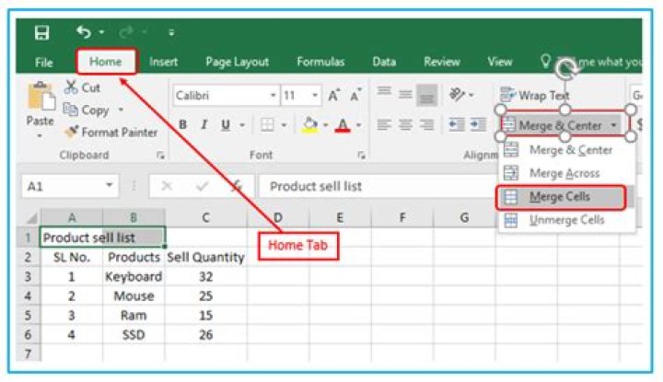
Task: Open the Formulas tab
Action: tap(320, 62)
